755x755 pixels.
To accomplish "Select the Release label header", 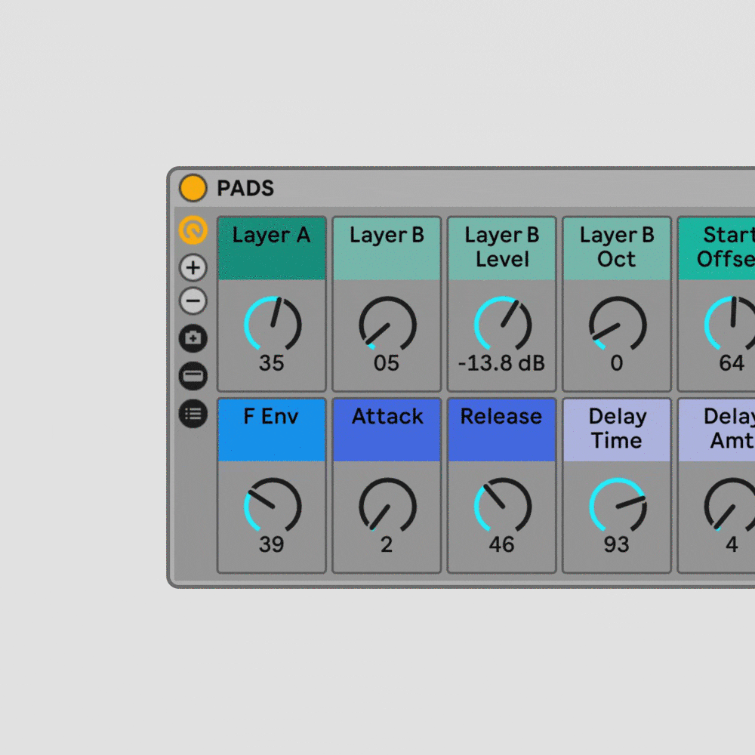I will point(502,430).
